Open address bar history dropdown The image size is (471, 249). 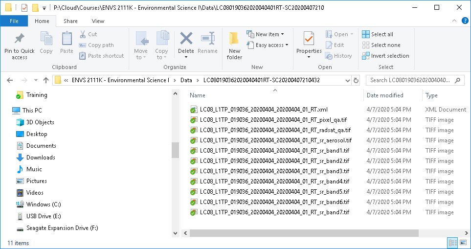tap(347, 80)
